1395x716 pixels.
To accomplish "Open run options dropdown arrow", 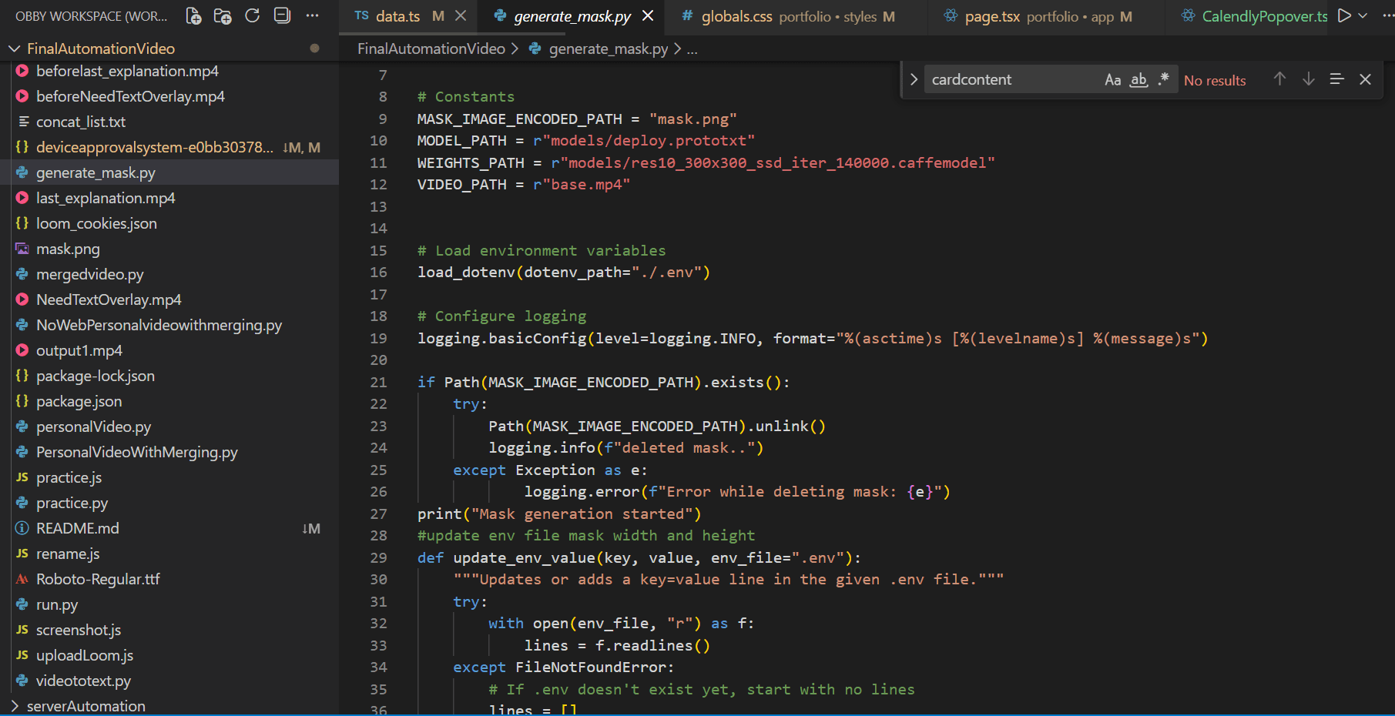I will pos(1363,16).
